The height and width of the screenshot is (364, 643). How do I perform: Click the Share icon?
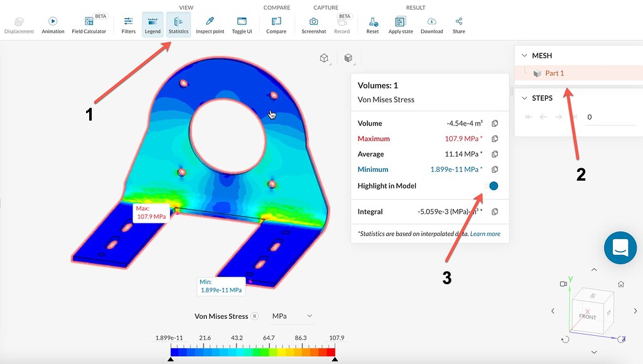click(458, 24)
